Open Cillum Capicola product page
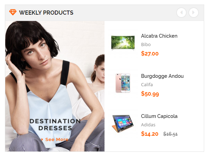The image size is (208, 156). tap(159, 116)
